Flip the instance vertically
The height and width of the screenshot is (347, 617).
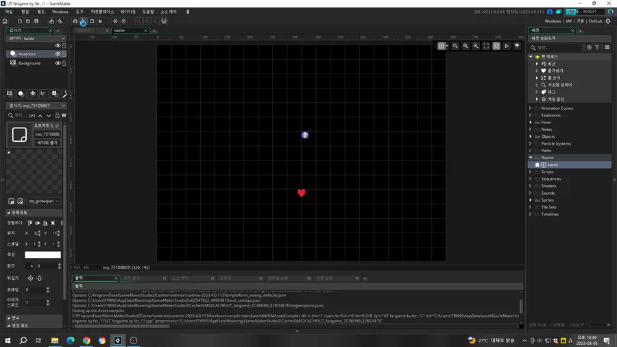(x=39, y=278)
